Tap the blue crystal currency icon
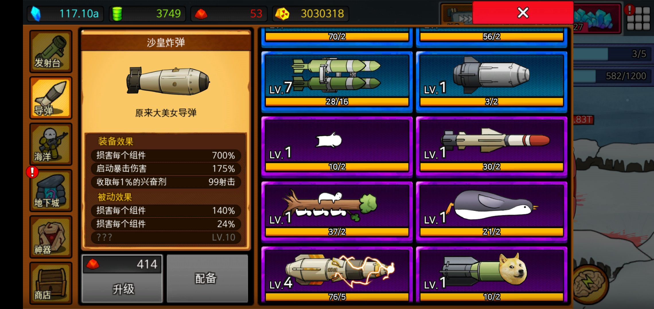 point(36,14)
